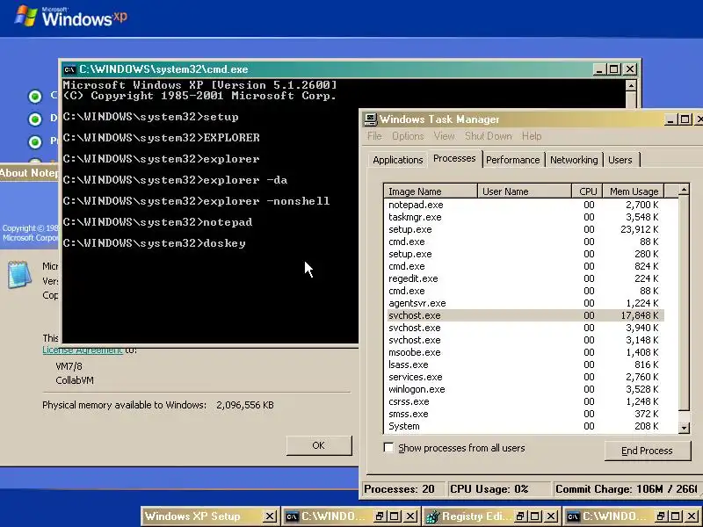
Task: Minimize the Windows Task Manager window
Action: pos(670,119)
